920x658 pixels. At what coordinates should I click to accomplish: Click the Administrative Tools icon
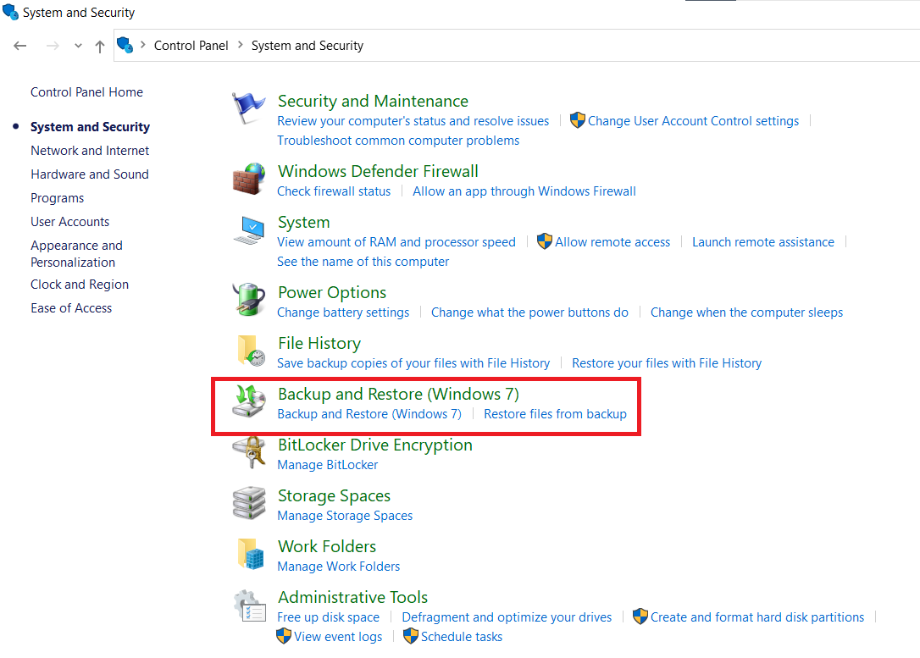tap(248, 605)
